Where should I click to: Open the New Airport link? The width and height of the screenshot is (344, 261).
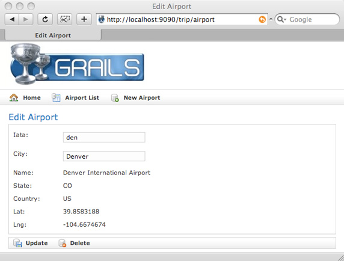(x=142, y=98)
